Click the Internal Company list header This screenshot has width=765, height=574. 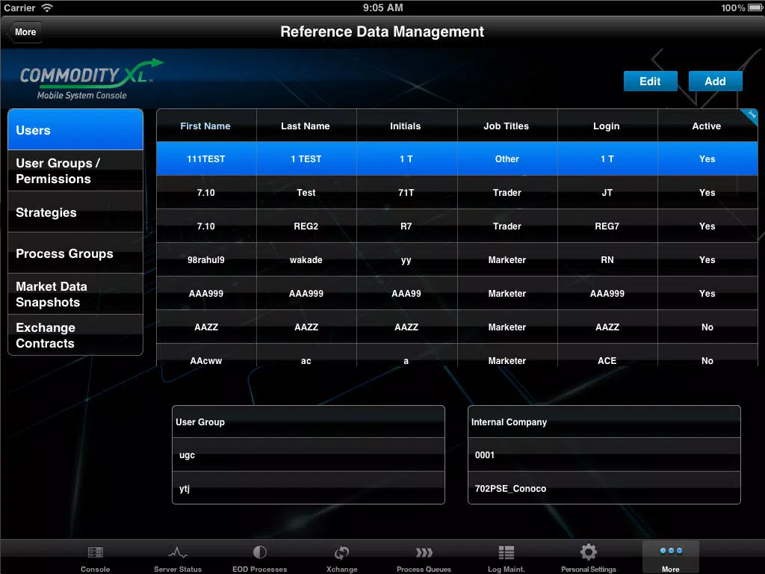604,422
